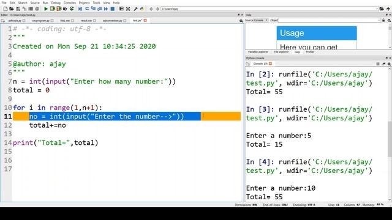Open file using the folder icon
This screenshot has width=392, height=220.
tap(12, 9)
